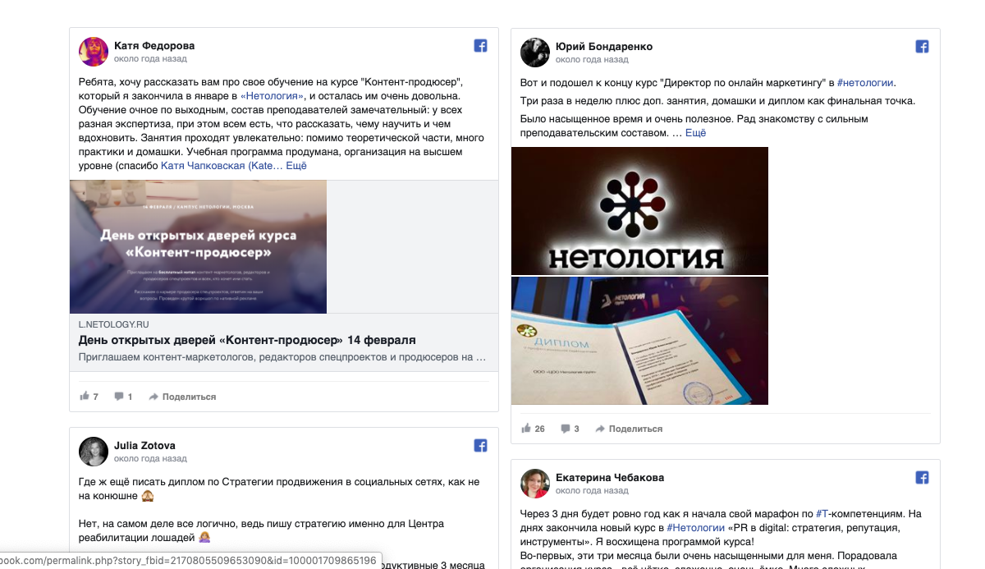Open the «Нетология» link in Катя's post
Viewport: 985px width, 569px height.
[x=273, y=96]
